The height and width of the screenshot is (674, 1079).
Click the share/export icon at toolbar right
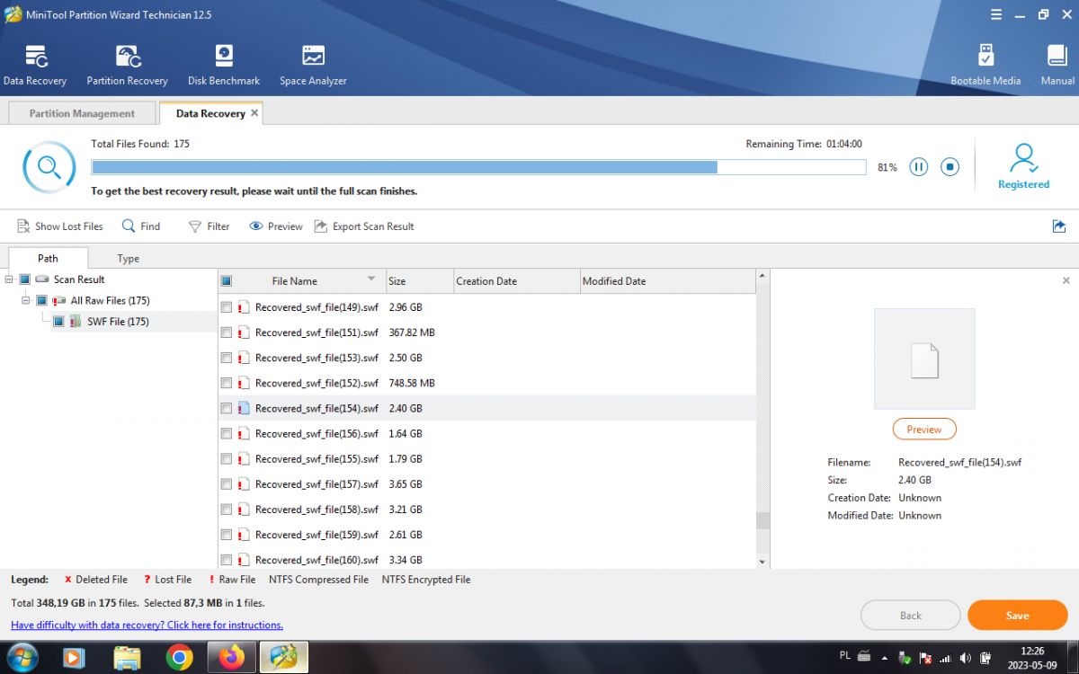(x=1058, y=226)
